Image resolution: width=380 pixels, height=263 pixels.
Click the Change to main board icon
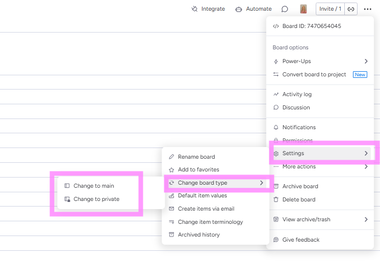(x=67, y=186)
